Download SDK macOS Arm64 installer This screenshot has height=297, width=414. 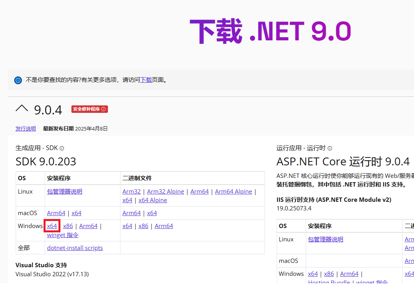coord(56,213)
